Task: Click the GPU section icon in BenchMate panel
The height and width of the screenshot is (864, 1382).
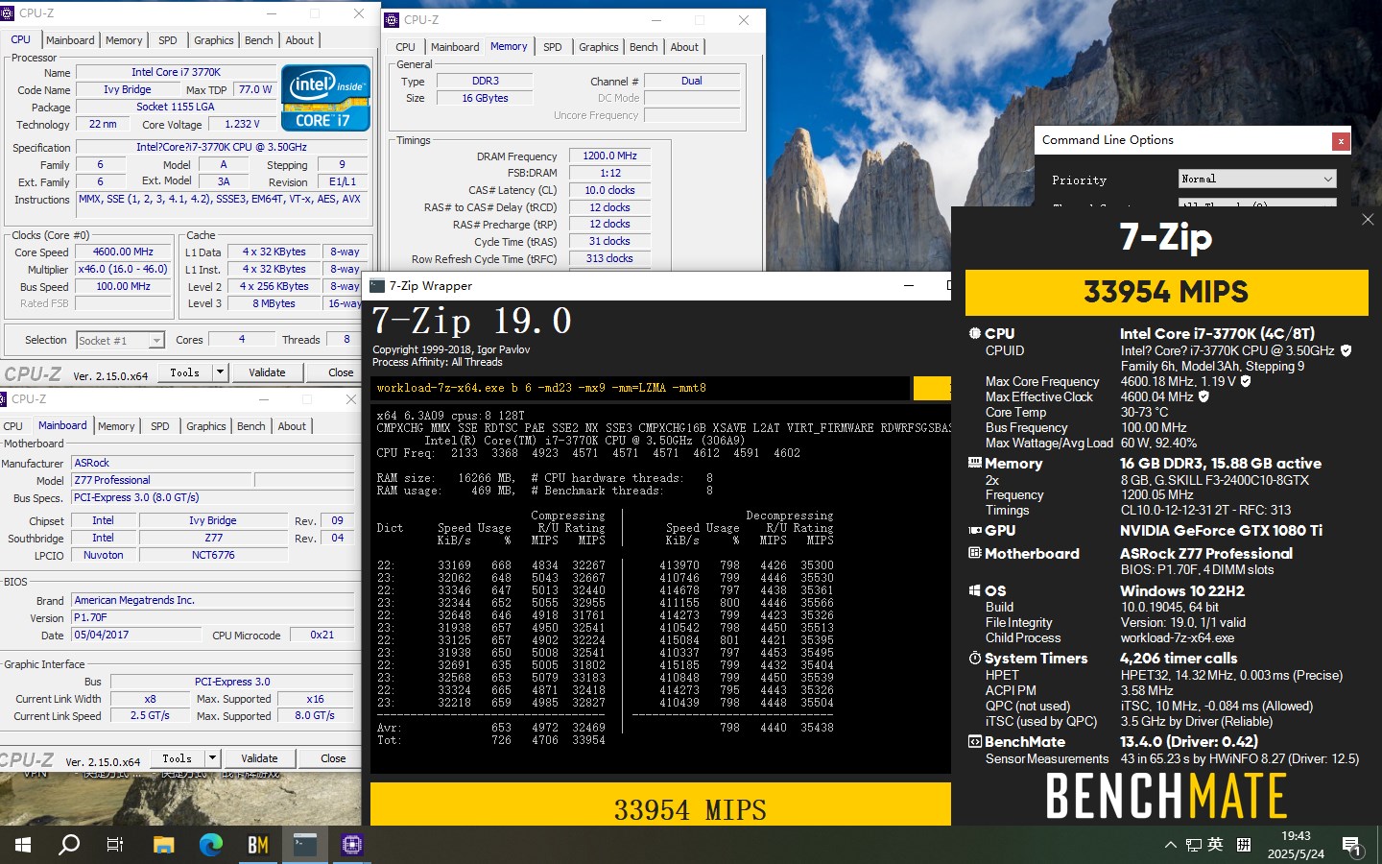Action: (x=975, y=530)
